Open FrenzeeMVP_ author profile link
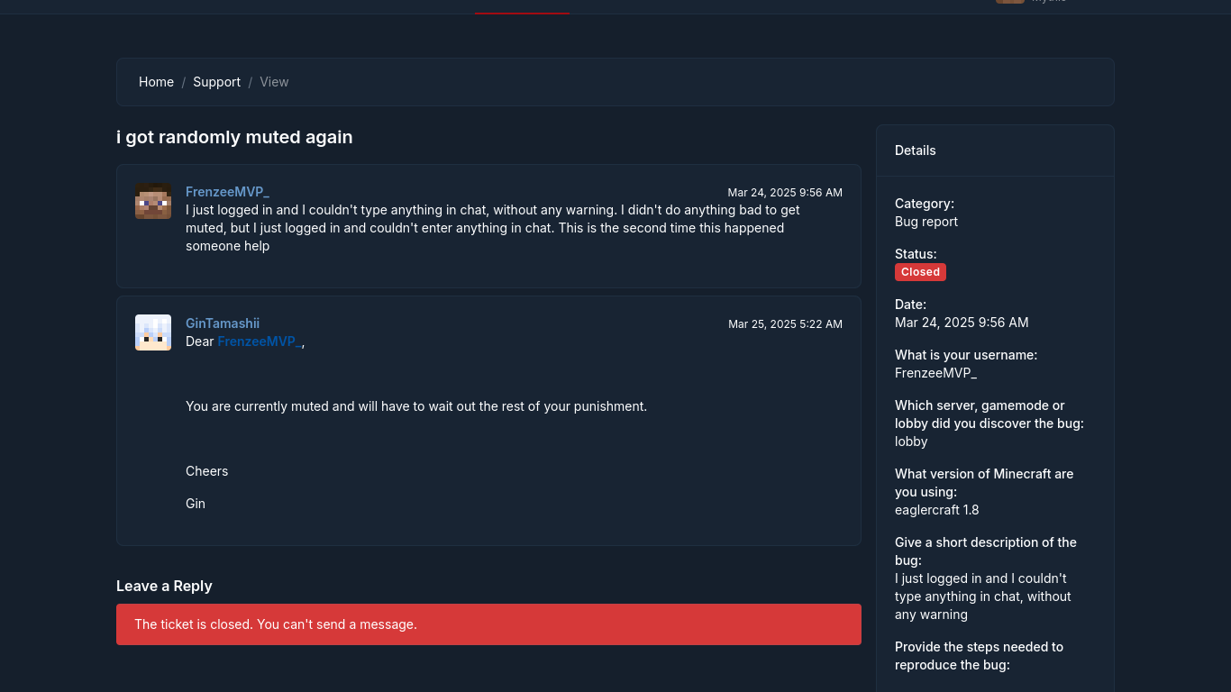Screen dimensions: 1231x692 coord(227,192)
